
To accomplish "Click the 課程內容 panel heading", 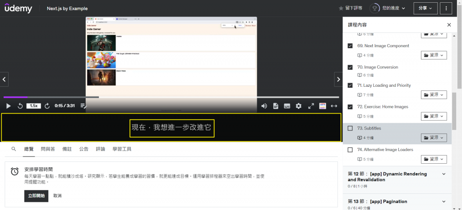I will (357, 25).
